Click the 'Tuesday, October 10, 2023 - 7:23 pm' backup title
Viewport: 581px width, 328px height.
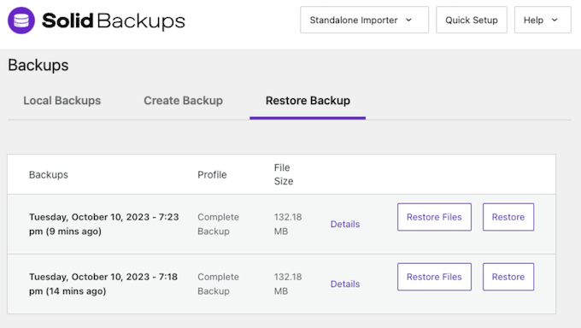click(103, 224)
